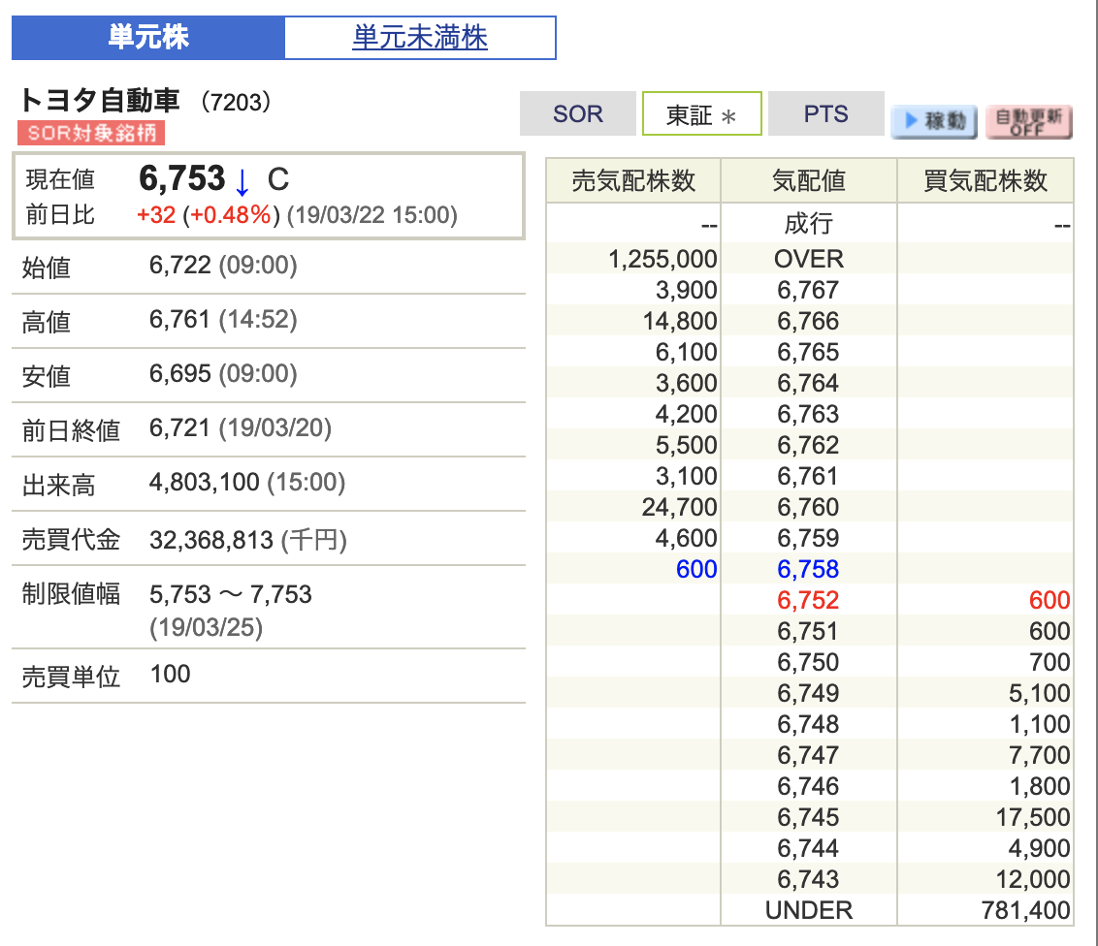Click the blue sell quantity 600
The height and width of the screenshot is (946, 1098).
point(696,569)
